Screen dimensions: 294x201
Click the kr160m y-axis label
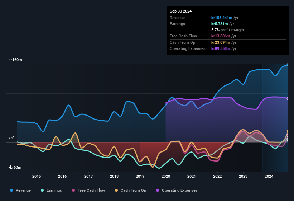click(15, 60)
